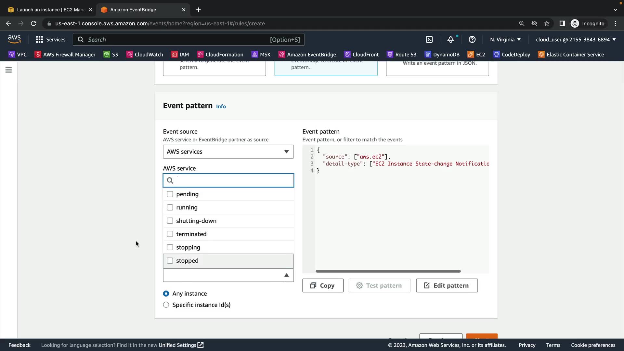The width and height of the screenshot is (624, 351).
Task: Open the N. Virginia region selector
Action: click(505, 40)
